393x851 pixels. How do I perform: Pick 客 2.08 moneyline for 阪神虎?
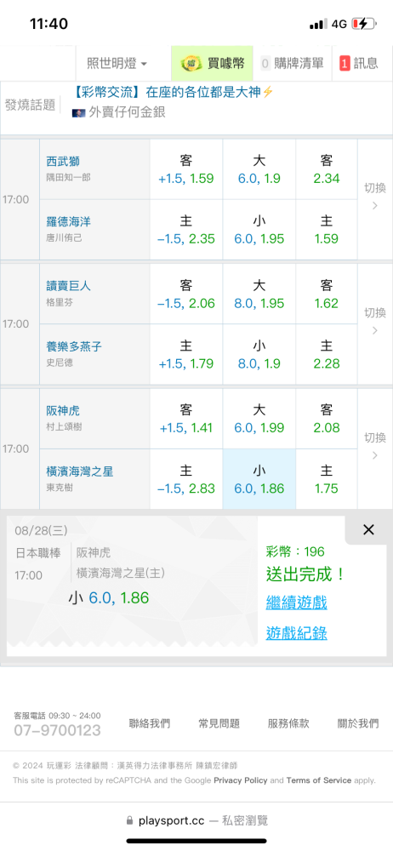coord(327,419)
